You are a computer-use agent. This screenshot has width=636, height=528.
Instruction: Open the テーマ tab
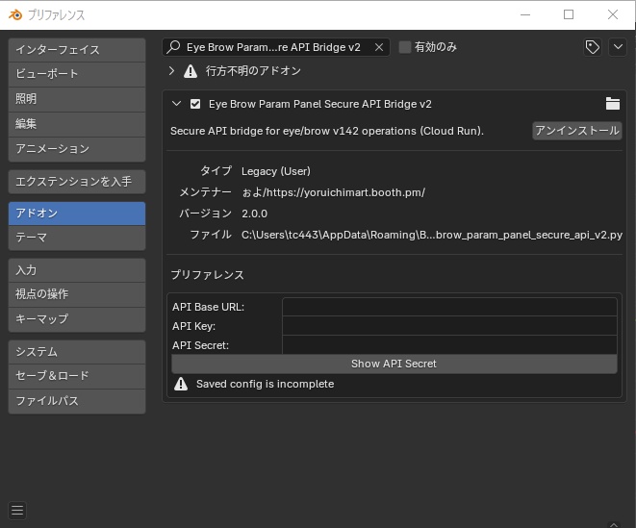pyautogui.click(x=77, y=238)
